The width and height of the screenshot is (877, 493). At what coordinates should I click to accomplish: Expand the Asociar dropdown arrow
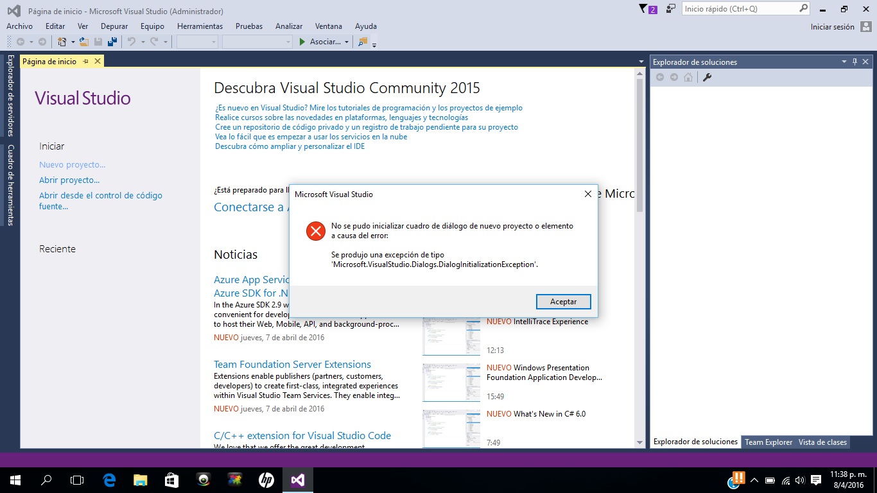[x=347, y=42]
